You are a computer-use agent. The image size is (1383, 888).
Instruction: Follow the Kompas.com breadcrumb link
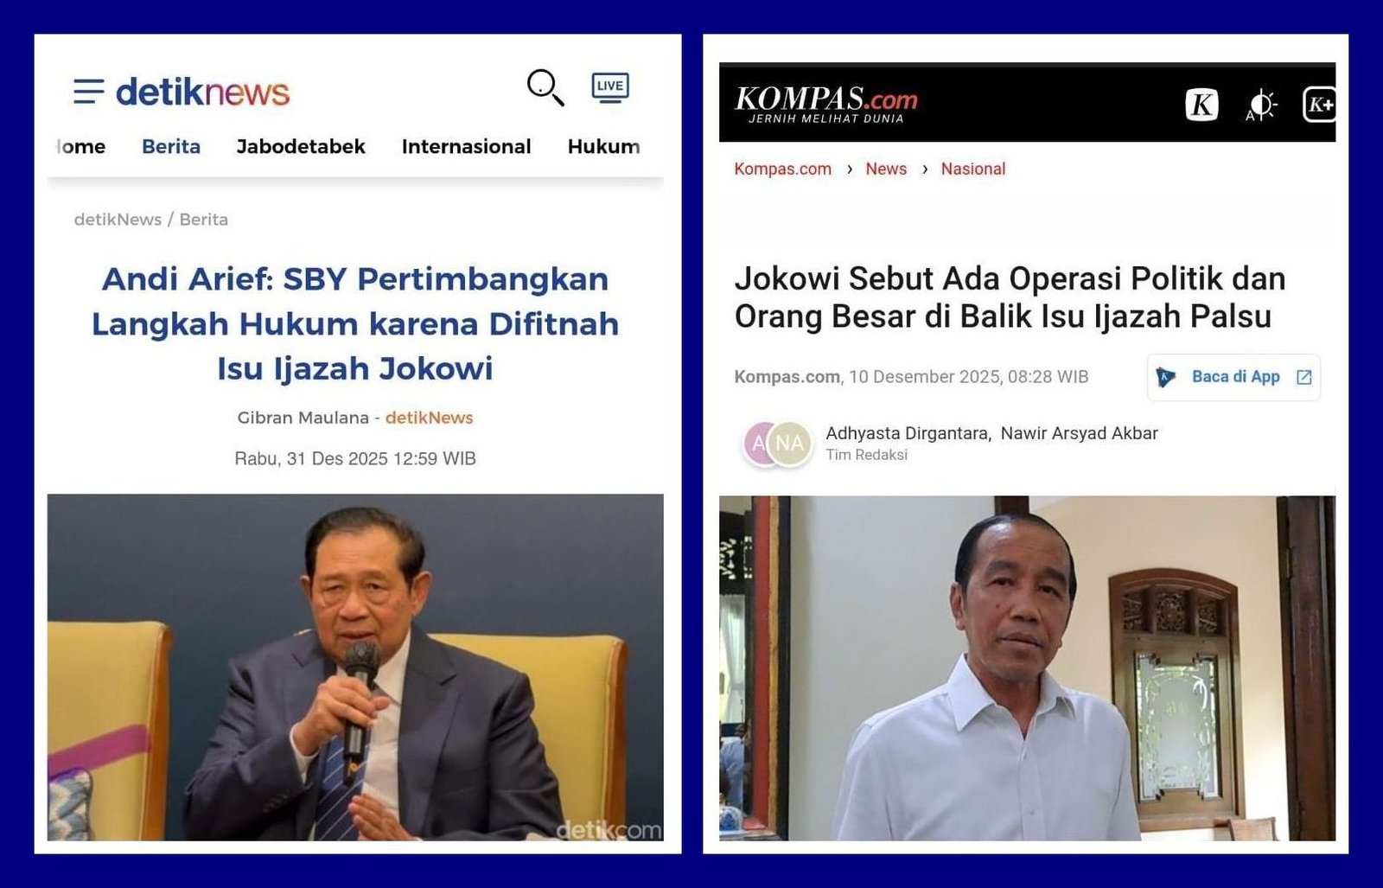point(782,169)
